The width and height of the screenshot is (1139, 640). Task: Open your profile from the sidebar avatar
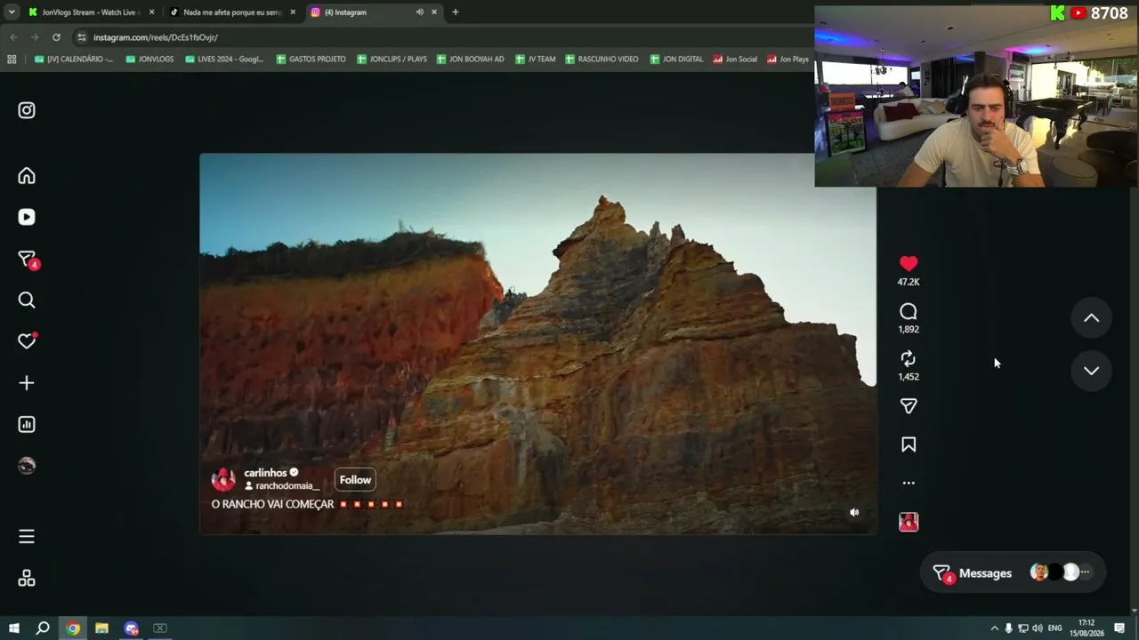point(27,466)
